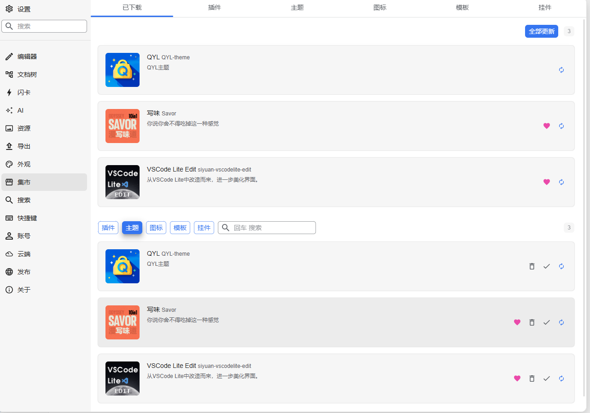Click the vertical scrollbar at the right edge
Viewport: 590px width, 413px height.
click(585, 207)
